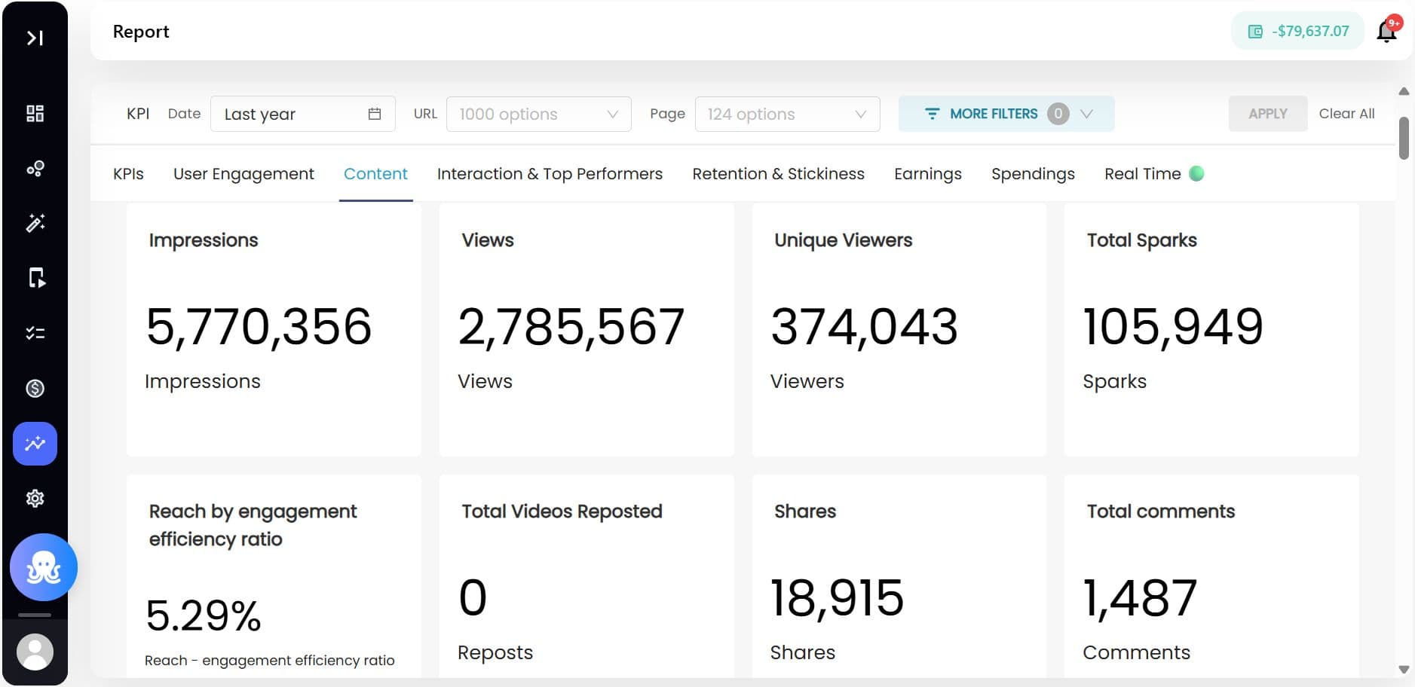Open the notifications bell icon
This screenshot has width=1415, height=687.
(1386, 32)
